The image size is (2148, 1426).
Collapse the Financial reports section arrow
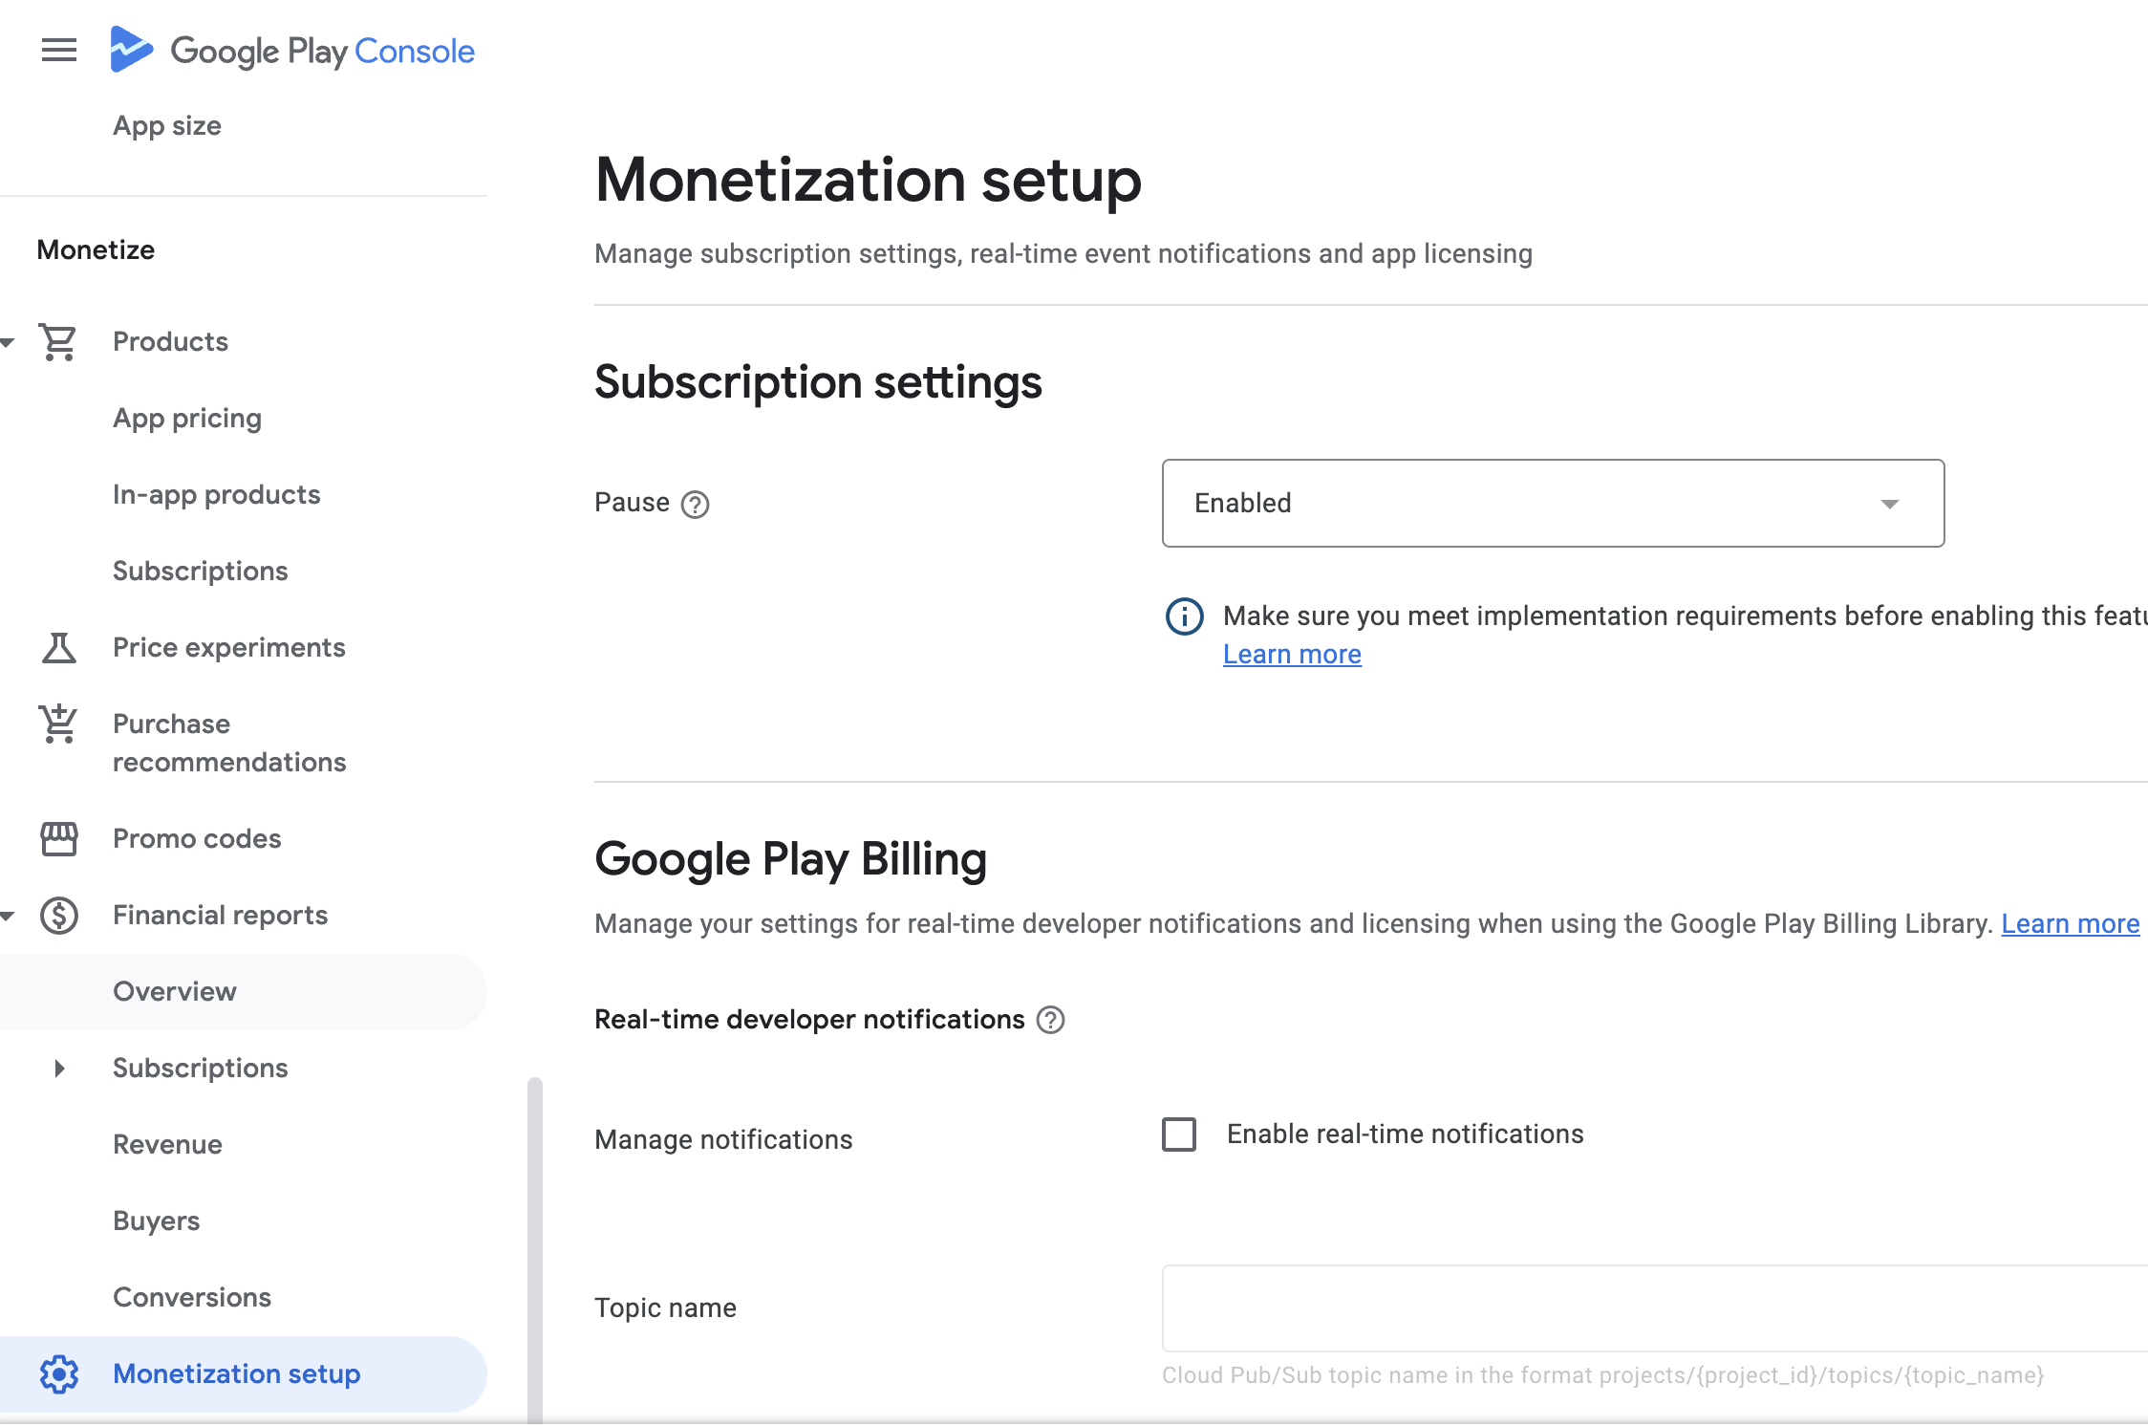click(8, 916)
